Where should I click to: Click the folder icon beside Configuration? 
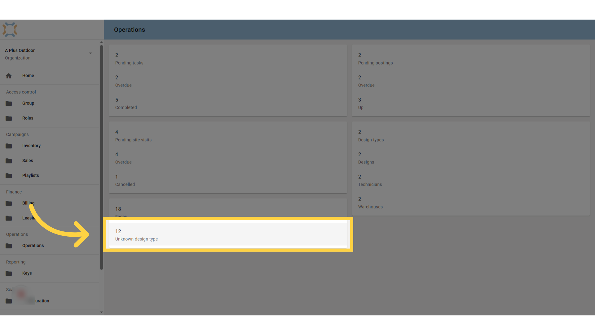tap(9, 301)
